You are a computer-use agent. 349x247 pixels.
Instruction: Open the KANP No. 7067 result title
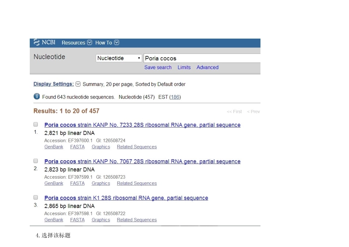tap(143, 161)
